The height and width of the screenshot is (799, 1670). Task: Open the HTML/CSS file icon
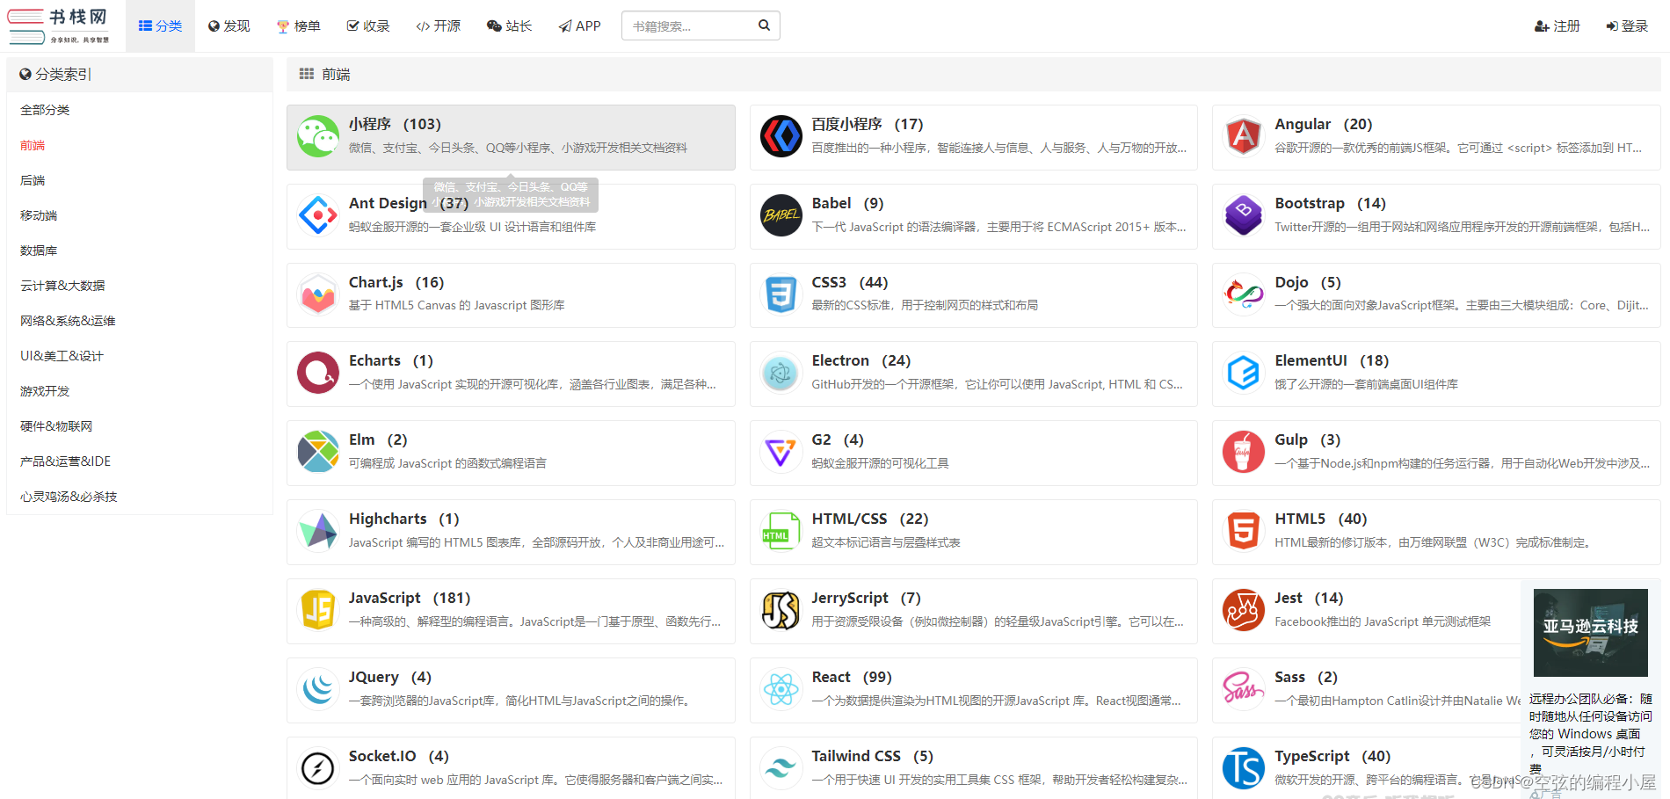781,531
